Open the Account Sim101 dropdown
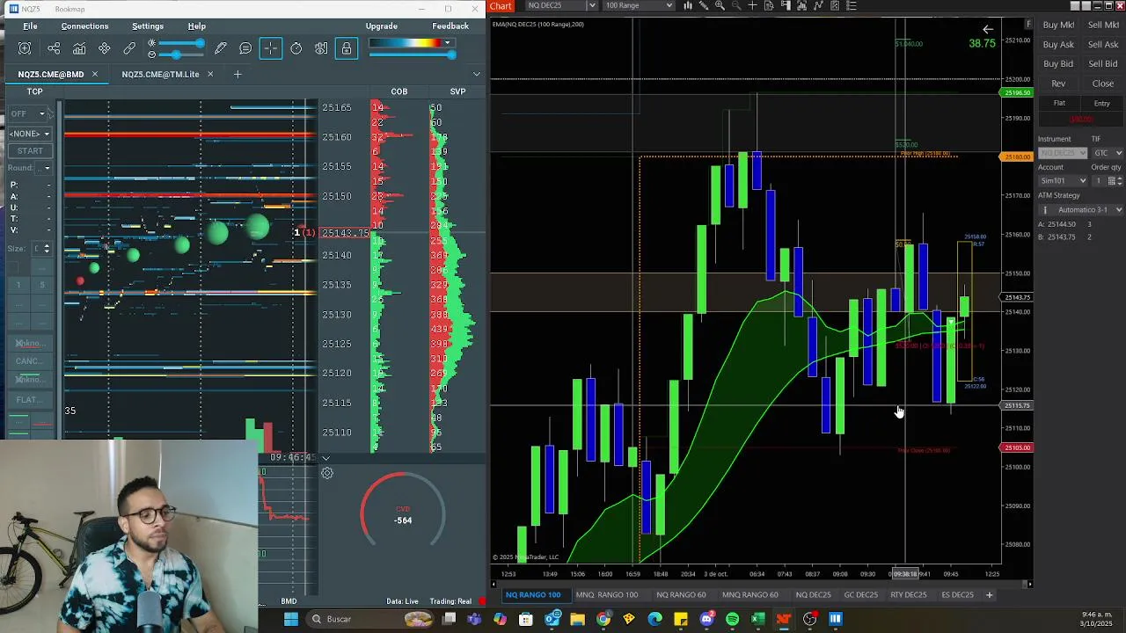Screen dimensions: 1126x633 1063,181
